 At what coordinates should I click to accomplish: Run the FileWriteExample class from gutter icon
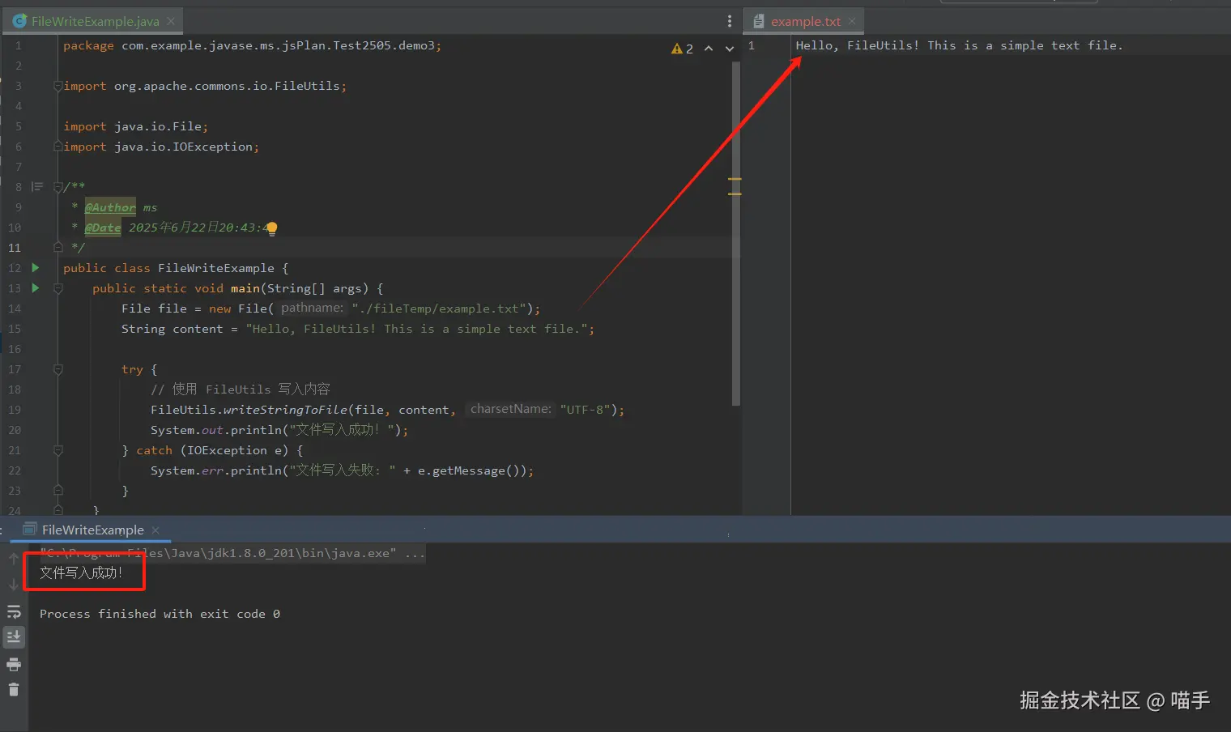(x=35, y=267)
